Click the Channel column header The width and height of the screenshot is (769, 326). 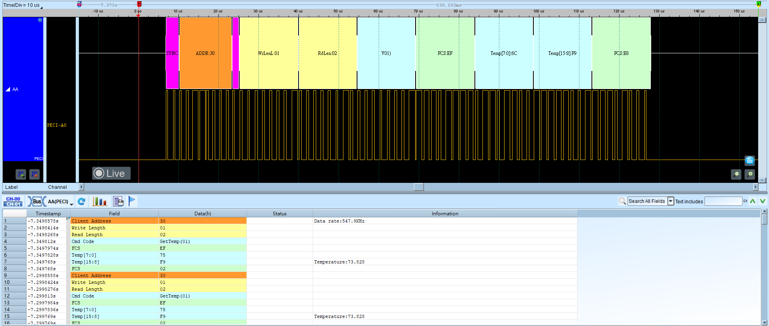[57, 187]
